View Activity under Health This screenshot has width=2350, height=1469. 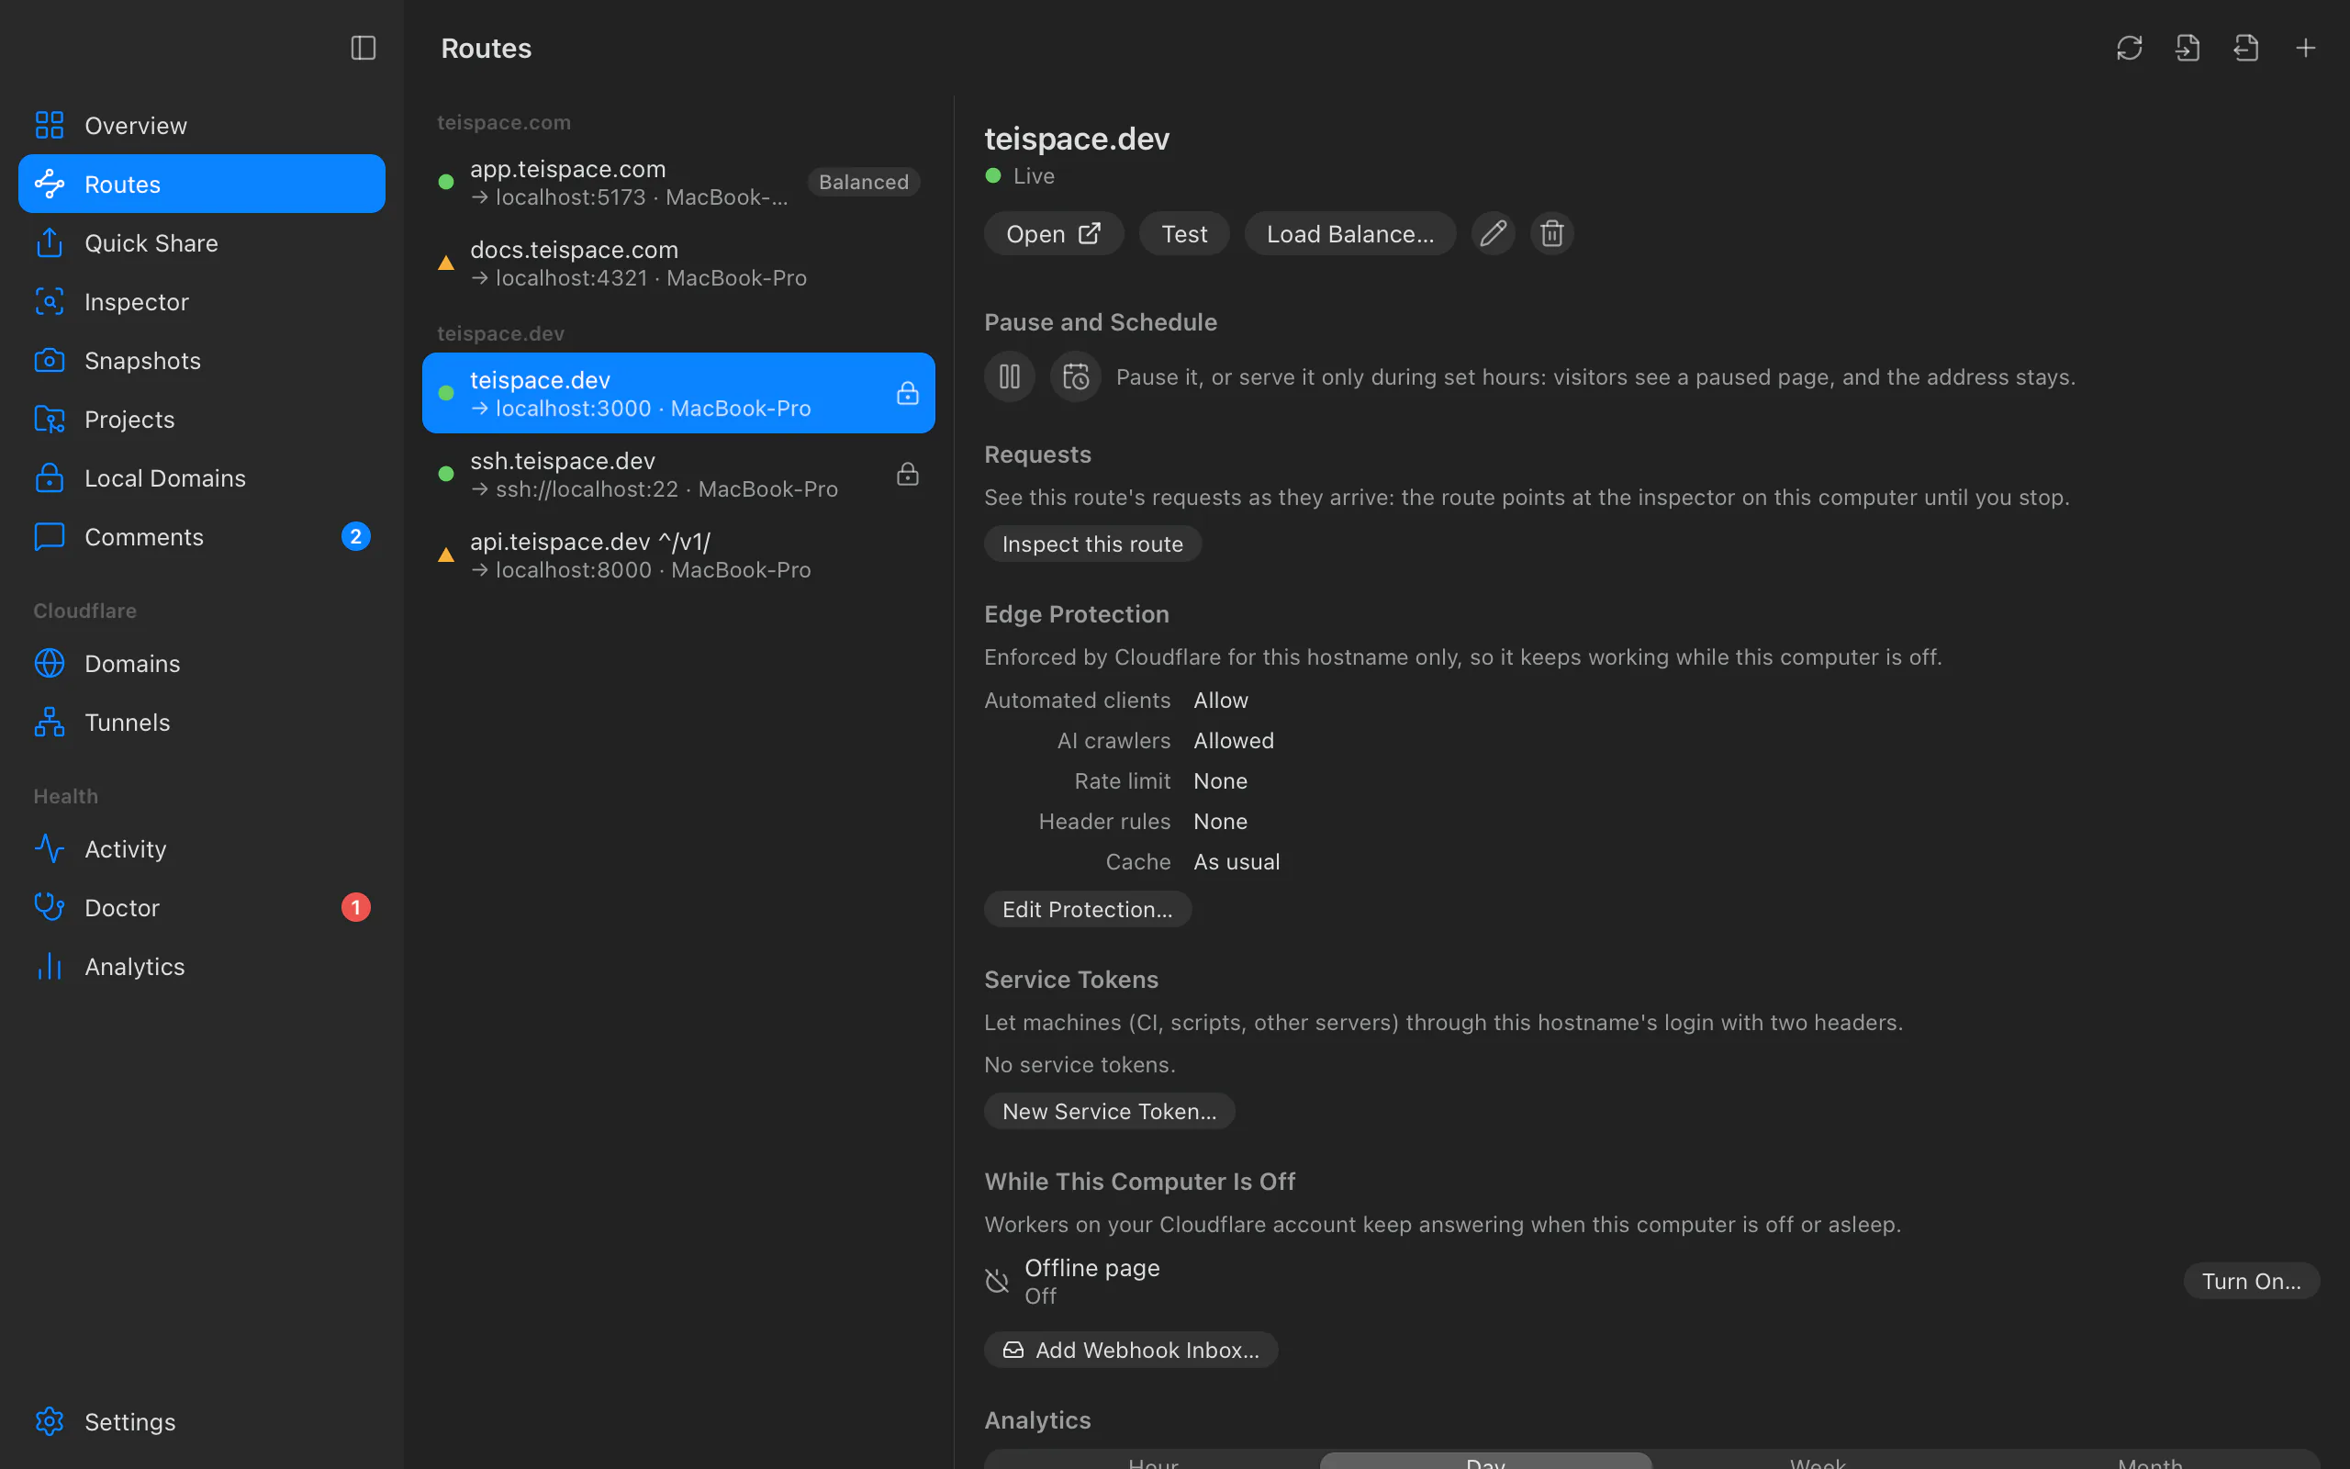click(x=202, y=849)
